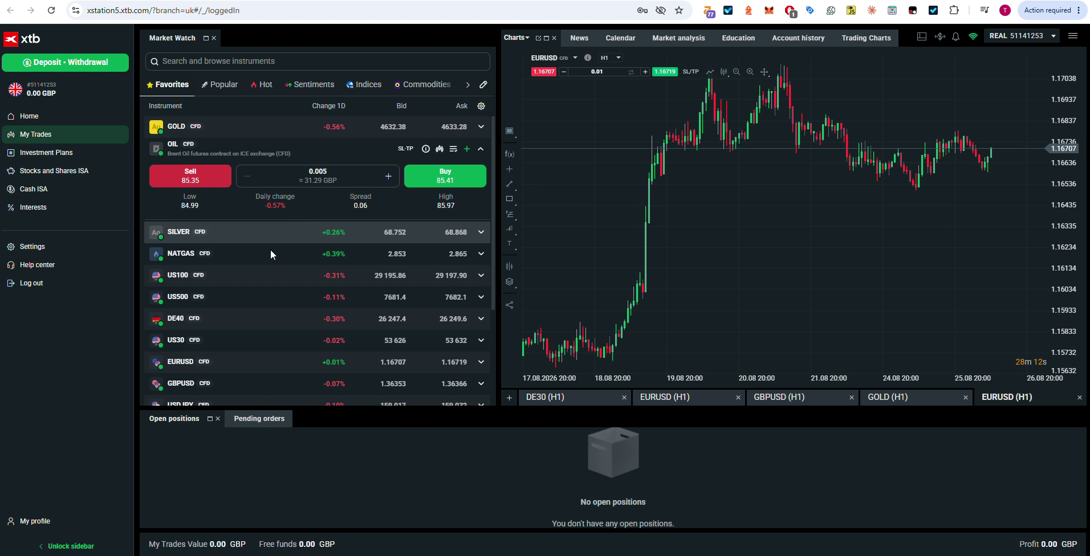Open the Pending orders tab
Image resolution: width=1090 pixels, height=556 pixels.
click(x=259, y=419)
